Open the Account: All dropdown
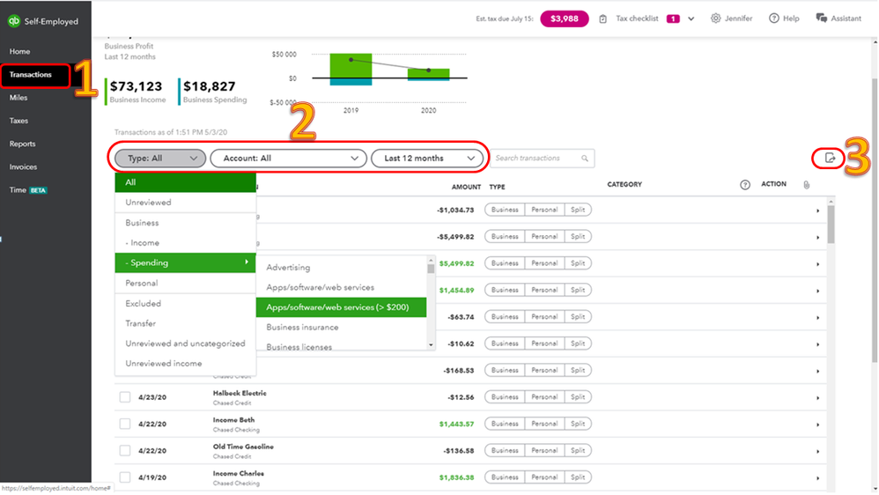Image resolution: width=879 pixels, height=495 pixels. click(x=288, y=159)
